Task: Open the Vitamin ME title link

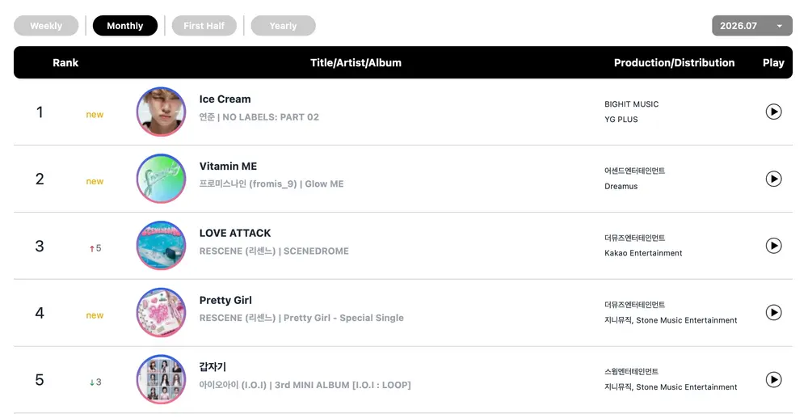Action: (x=228, y=166)
